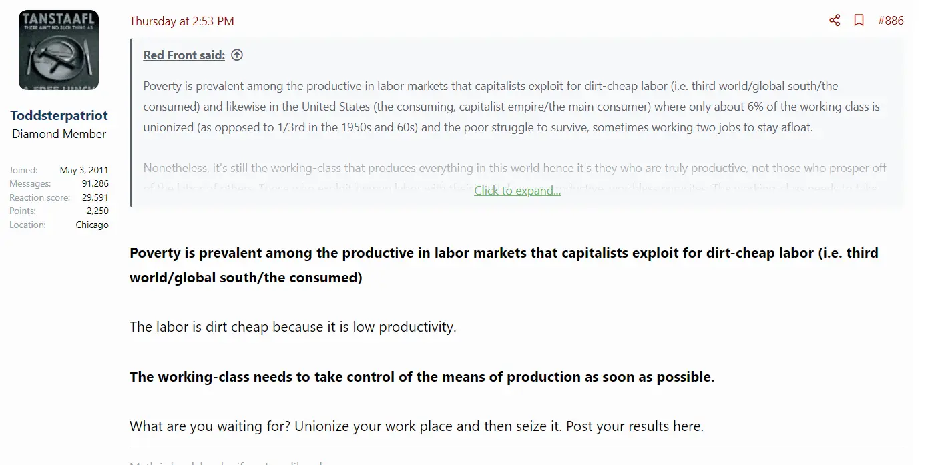Image resolution: width=940 pixels, height=465 pixels.
Task: Click the "Red Front said:" quote header
Action: (x=184, y=55)
